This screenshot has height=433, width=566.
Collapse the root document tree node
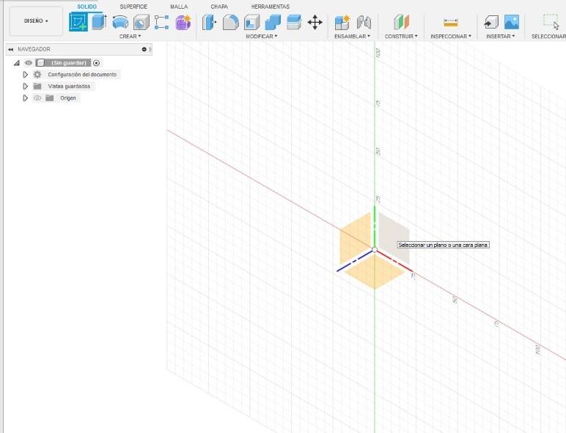click(17, 63)
